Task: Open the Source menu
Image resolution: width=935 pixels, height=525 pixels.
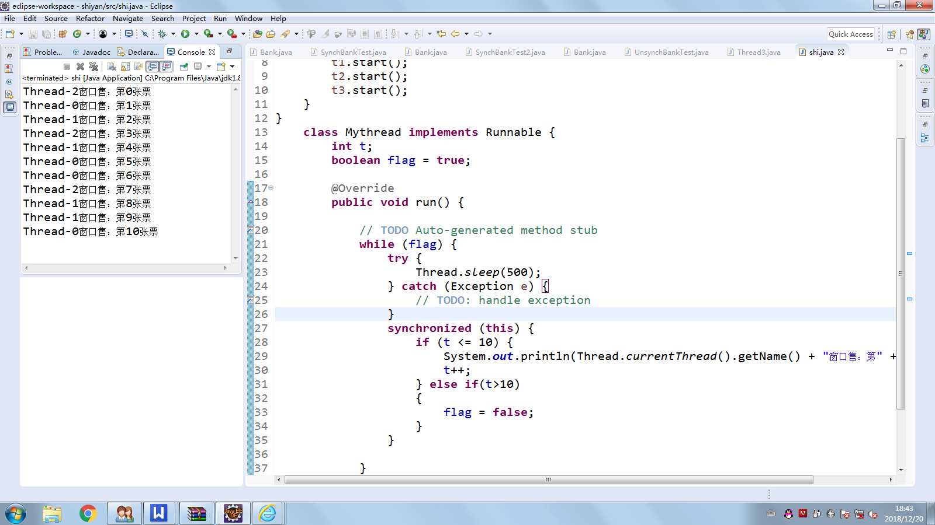Action: tap(56, 18)
